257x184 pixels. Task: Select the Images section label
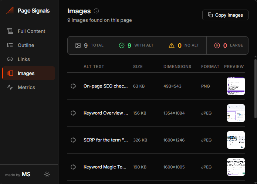(26, 73)
